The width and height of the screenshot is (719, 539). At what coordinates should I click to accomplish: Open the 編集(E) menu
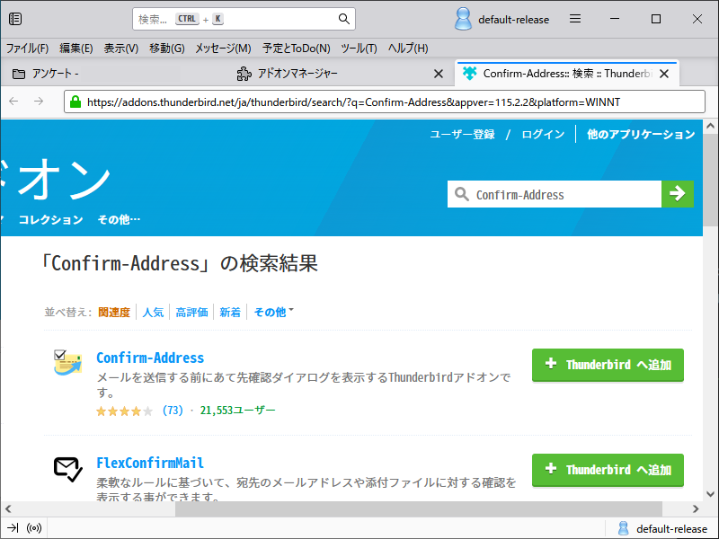point(76,49)
